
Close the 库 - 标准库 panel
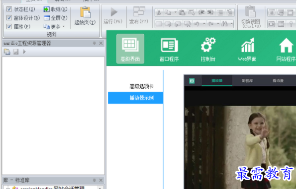[x=101, y=180]
